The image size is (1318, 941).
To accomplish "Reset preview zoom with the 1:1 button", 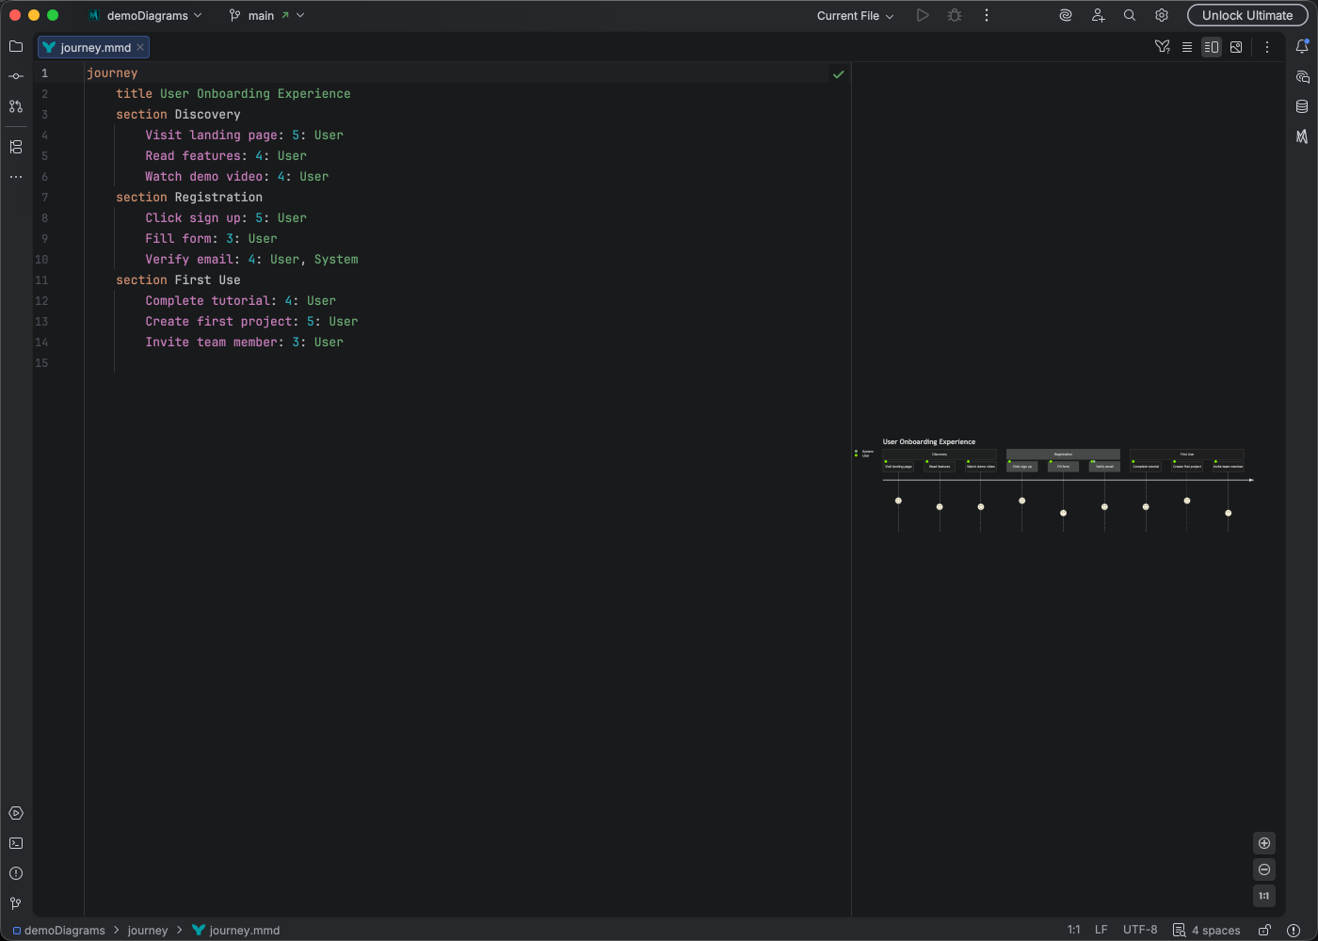I will (x=1263, y=896).
